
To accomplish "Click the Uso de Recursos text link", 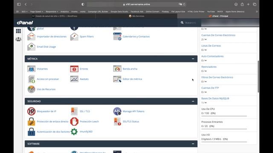I will point(46,89).
